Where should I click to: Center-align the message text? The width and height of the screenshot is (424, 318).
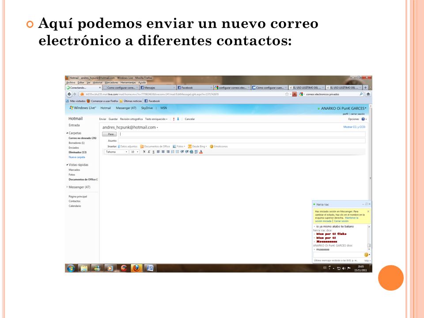(x=163, y=152)
